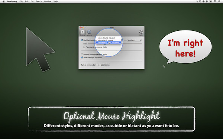Open the Run as menu bar dropdown

point(94,65)
